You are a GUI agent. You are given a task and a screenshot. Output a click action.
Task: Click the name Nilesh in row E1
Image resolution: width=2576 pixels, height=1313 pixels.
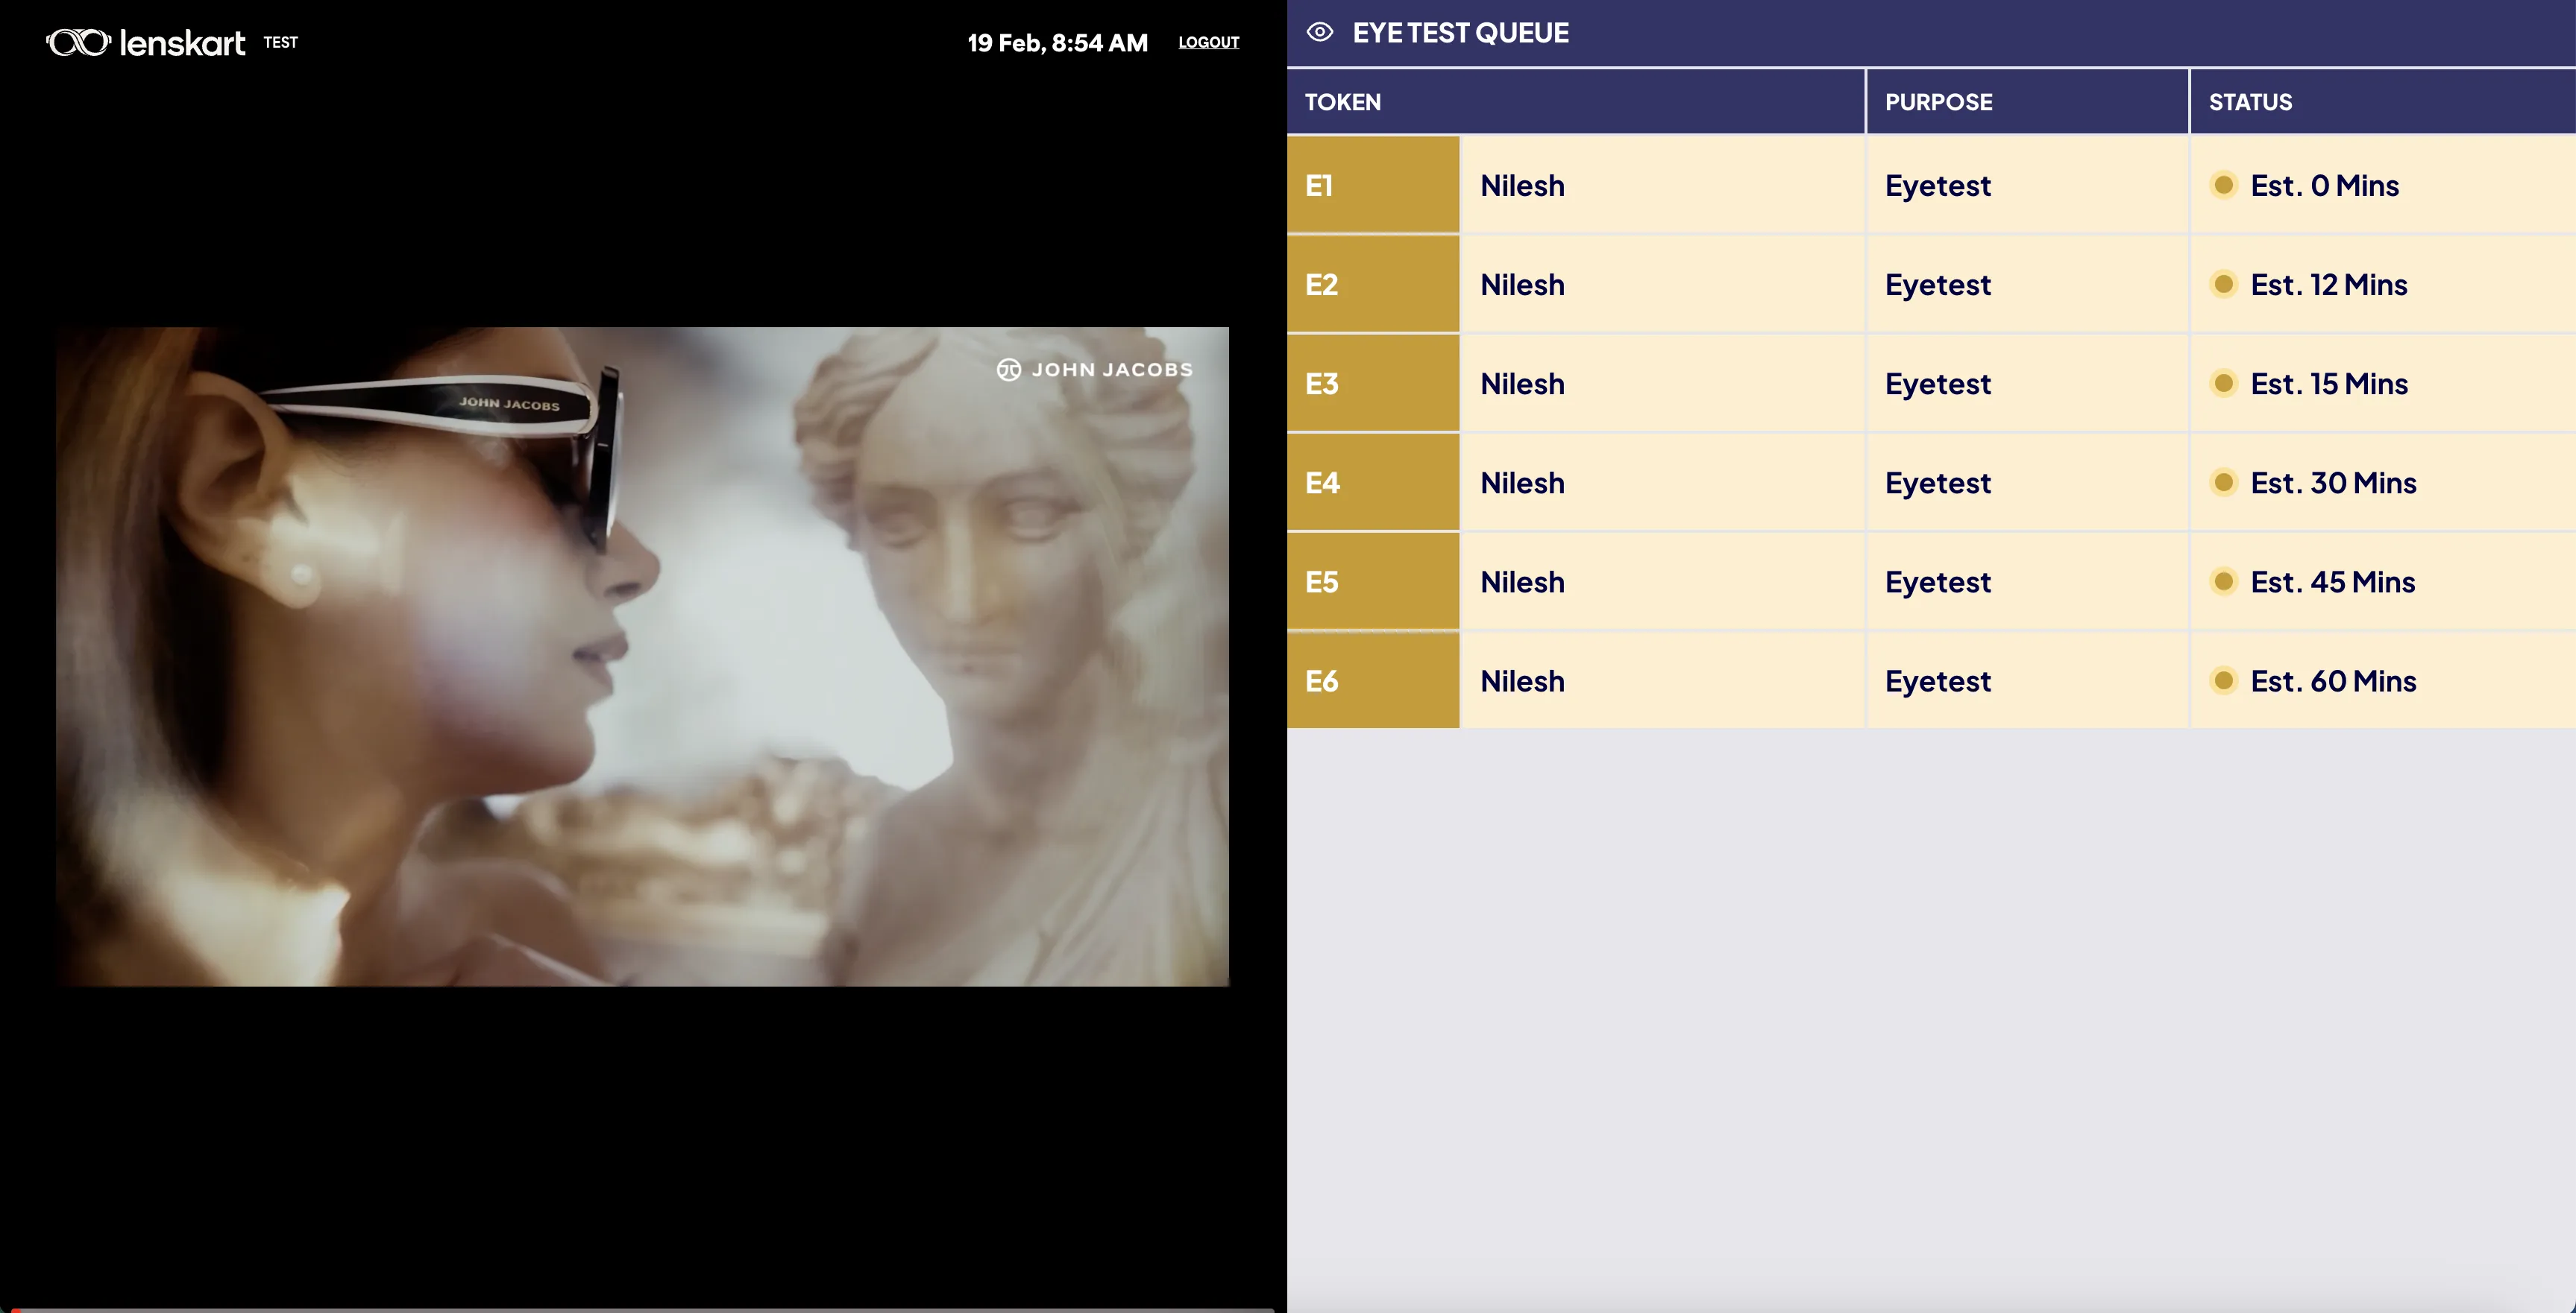[1522, 186]
